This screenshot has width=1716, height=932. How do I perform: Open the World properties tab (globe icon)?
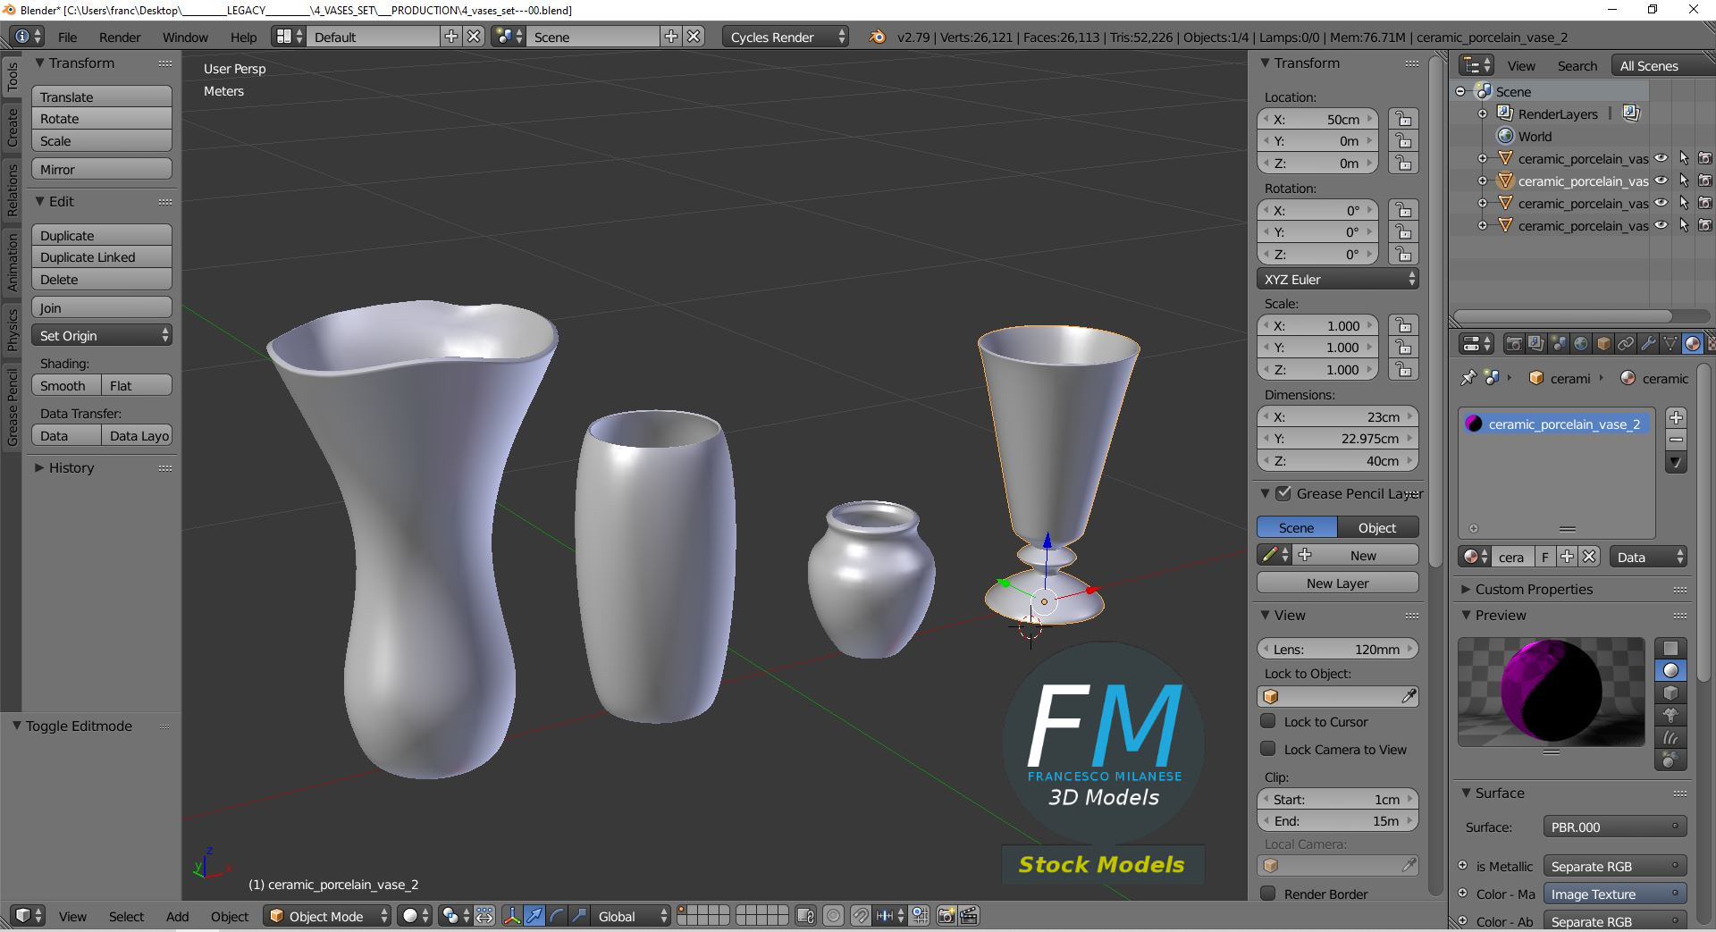pos(1580,343)
